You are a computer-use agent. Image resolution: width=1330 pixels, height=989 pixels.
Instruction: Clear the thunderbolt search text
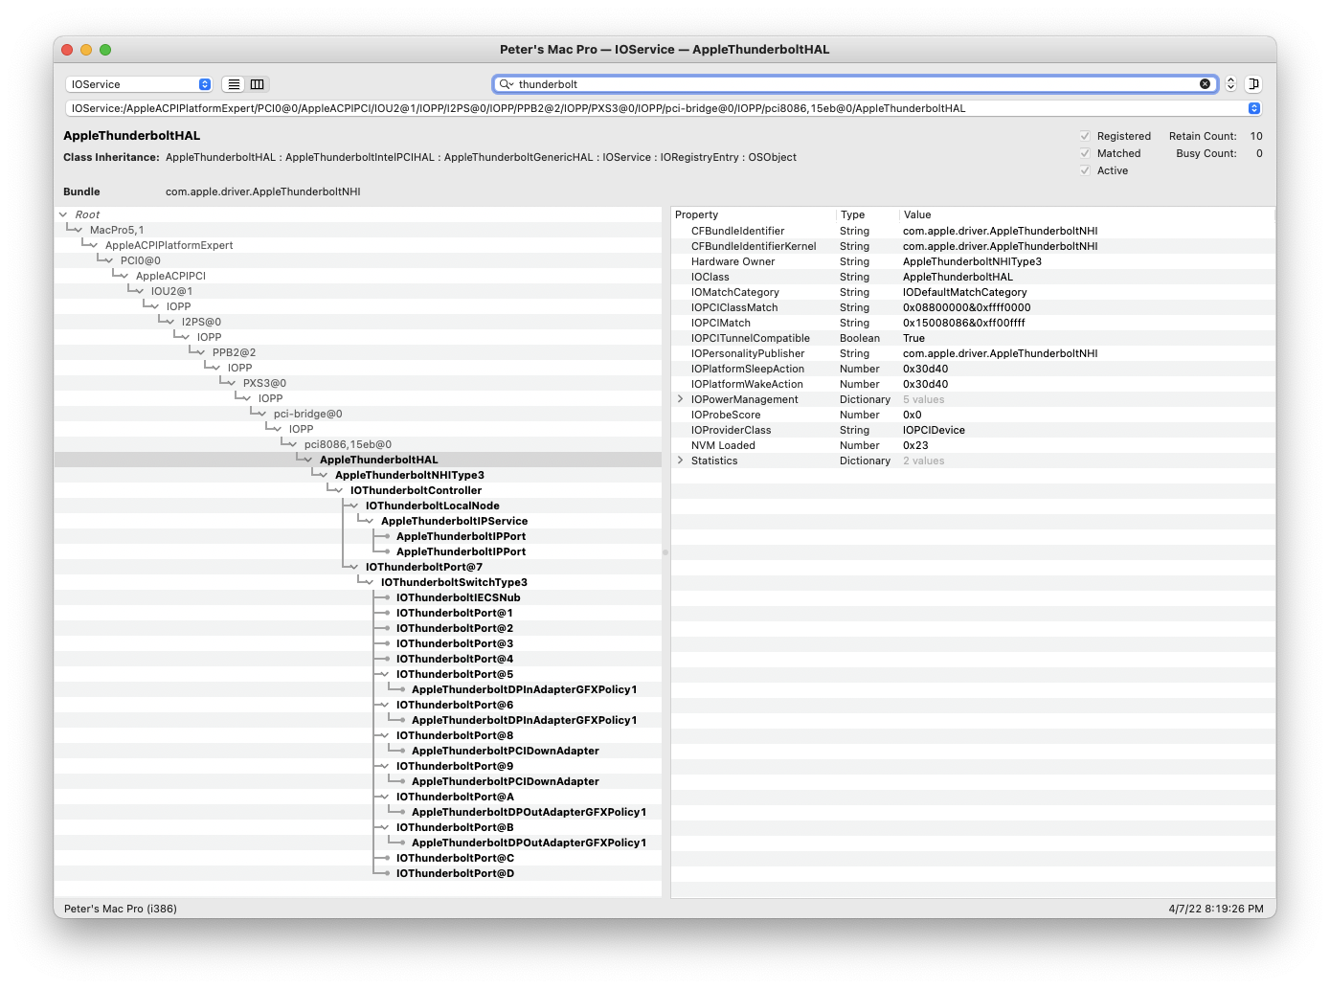(1205, 84)
